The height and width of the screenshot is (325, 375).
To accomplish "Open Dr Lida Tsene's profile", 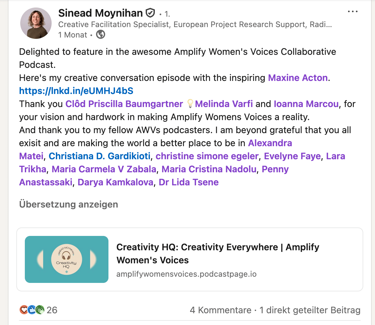I will click(x=188, y=182).
